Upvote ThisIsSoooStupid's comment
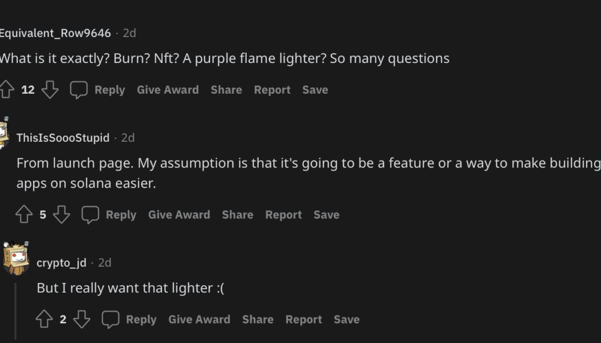601x343 pixels. tap(24, 215)
